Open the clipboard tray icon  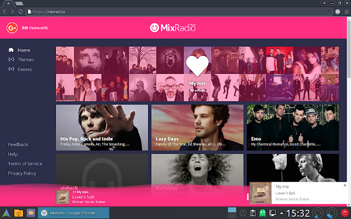[253, 213]
